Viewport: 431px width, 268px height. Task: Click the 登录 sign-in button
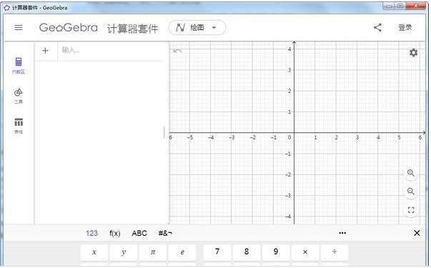[x=405, y=27]
